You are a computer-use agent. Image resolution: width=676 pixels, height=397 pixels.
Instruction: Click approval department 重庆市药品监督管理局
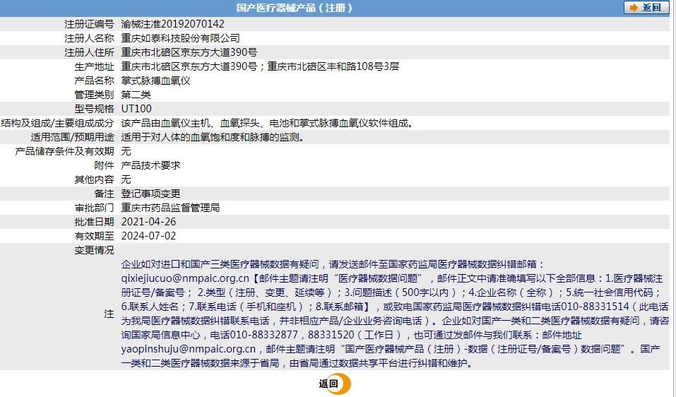(x=171, y=208)
